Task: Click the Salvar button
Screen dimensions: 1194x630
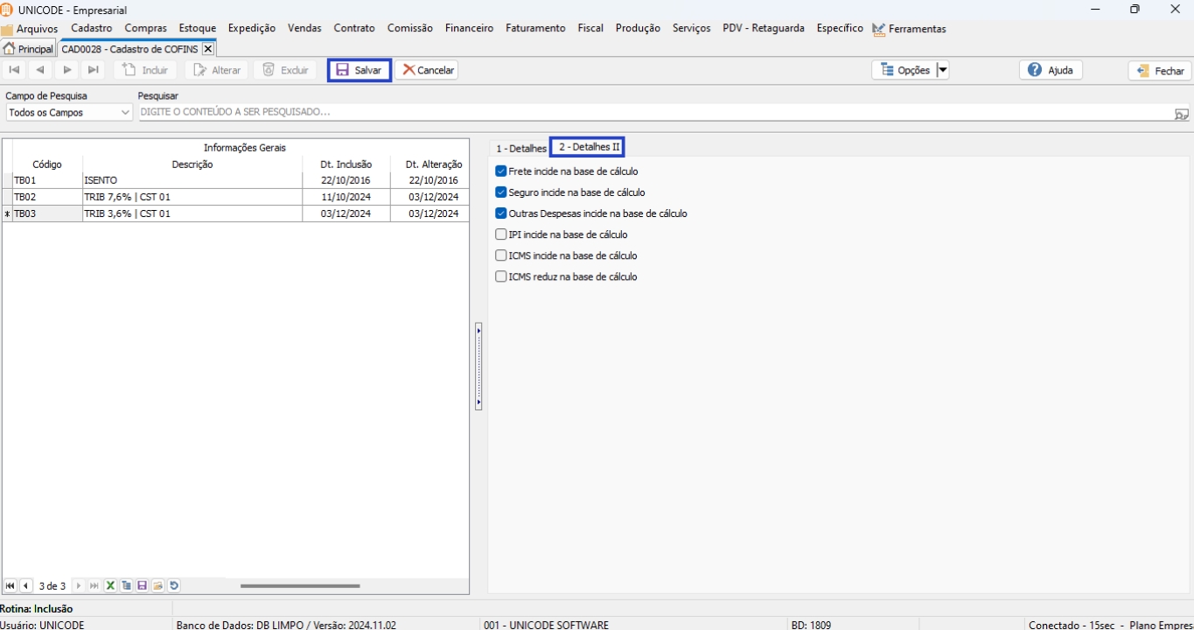Action: (359, 70)
